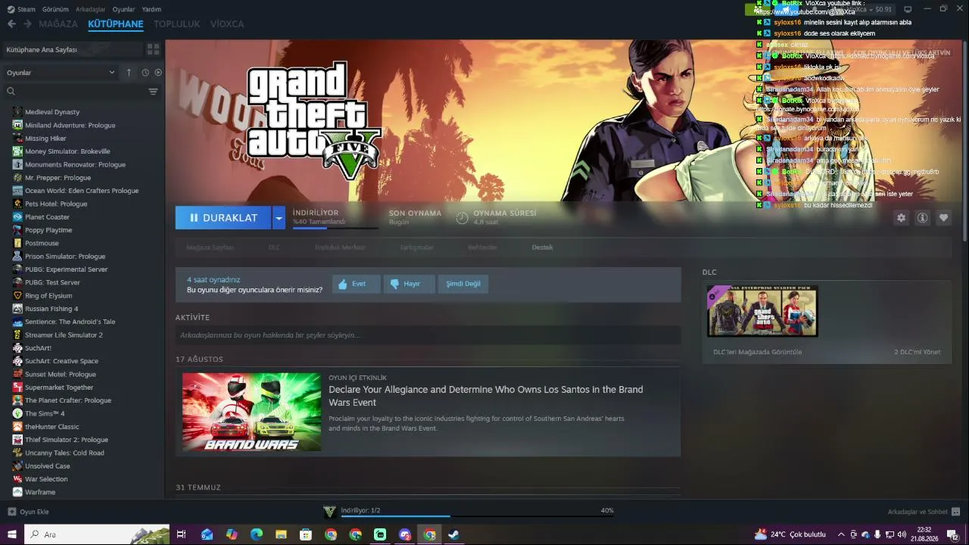Toggle the ready-to-play filter icon
Viewport: 969px width, 545px height.
coord(158,73)
